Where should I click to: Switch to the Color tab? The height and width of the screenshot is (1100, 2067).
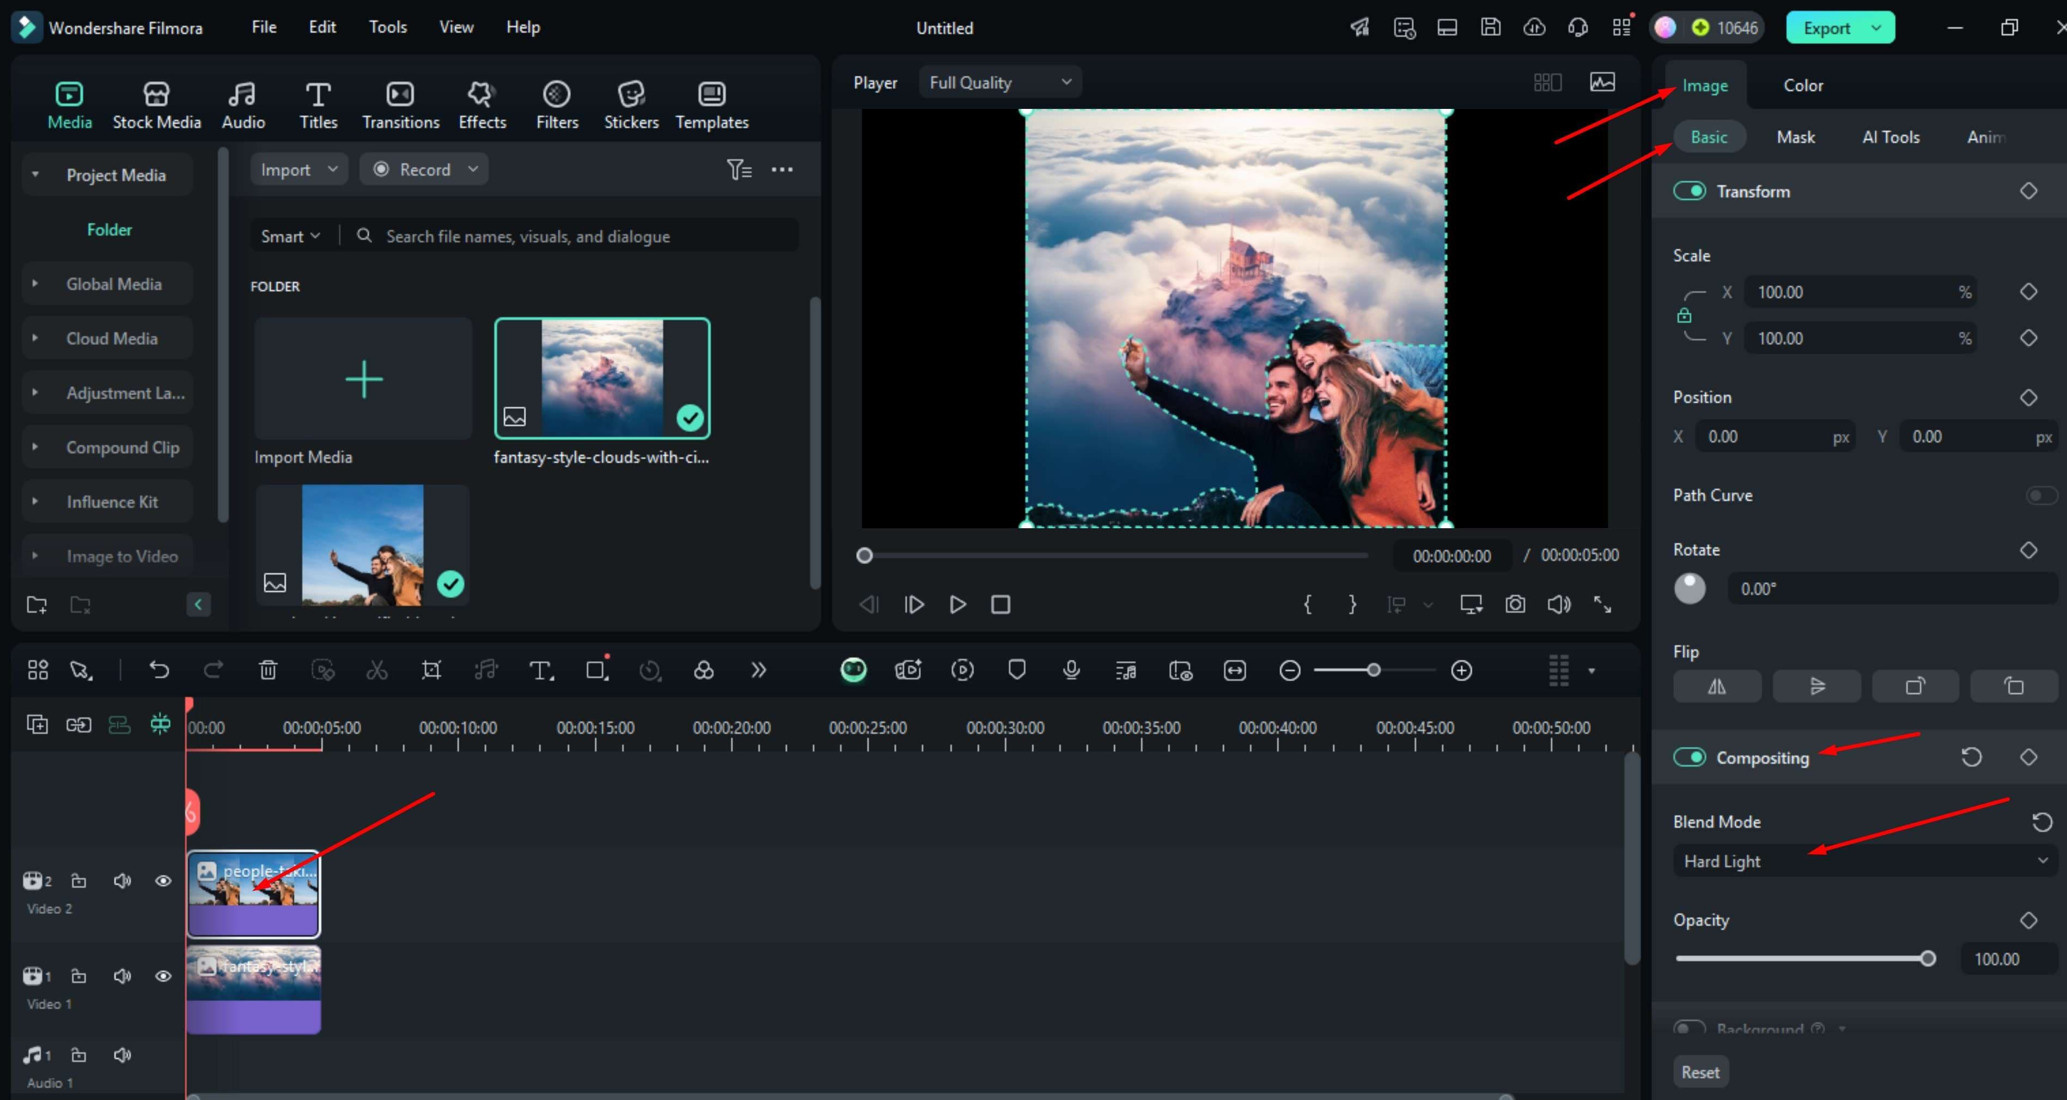click(x=1802, y=85)
